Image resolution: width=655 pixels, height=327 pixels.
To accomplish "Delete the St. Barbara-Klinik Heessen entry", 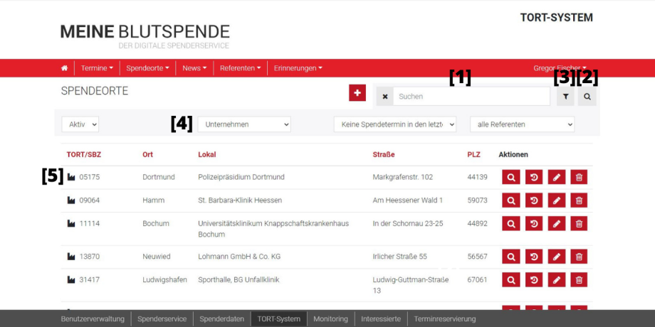I will tap(579, 200).
